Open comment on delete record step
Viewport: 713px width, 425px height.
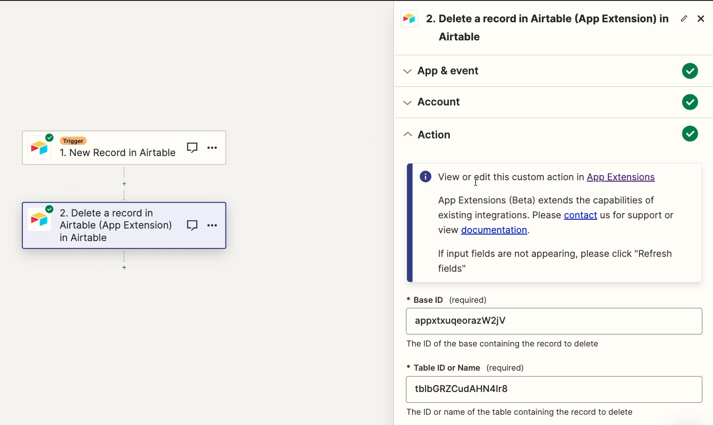(192, 225)
